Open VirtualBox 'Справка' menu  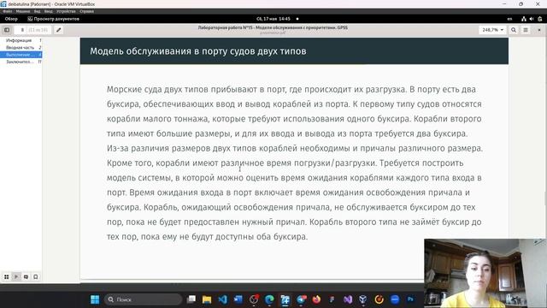86,11
